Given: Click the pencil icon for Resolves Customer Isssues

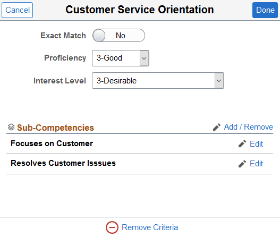Looking at the screenshot, I should pyautogui.click(x=242, y=164).
